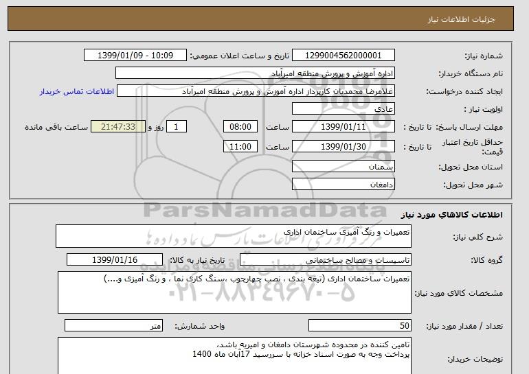Click the goods group field تاسیسات و مصالح ساختمانی
This screenshot has height=374, width=529.
326,260
